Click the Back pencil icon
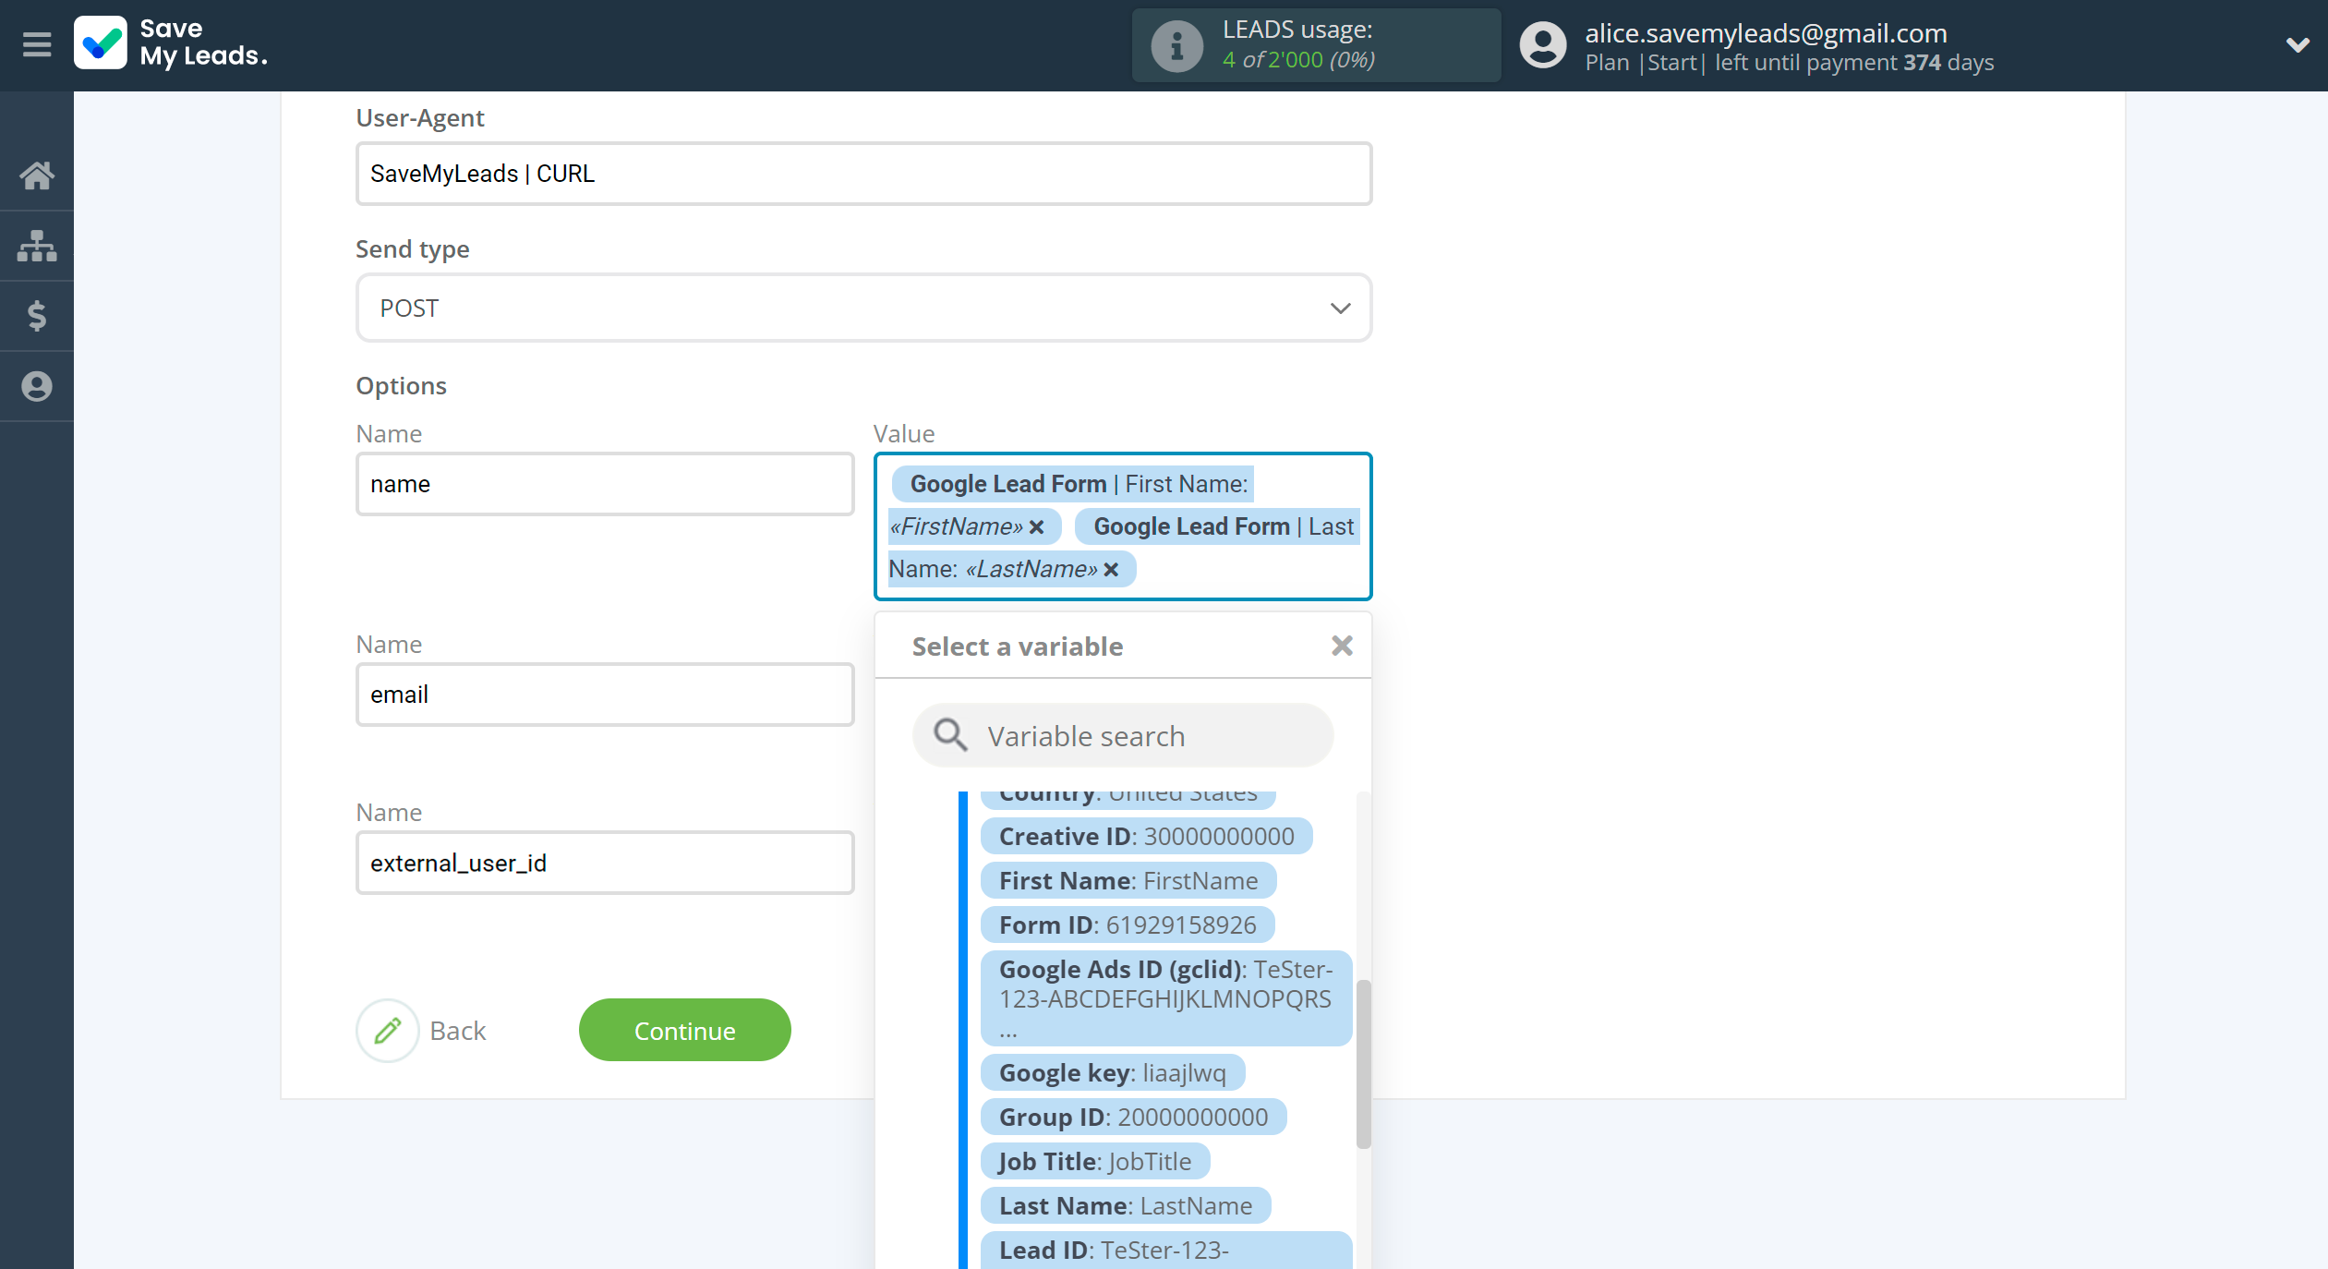 pos(388,1030)
